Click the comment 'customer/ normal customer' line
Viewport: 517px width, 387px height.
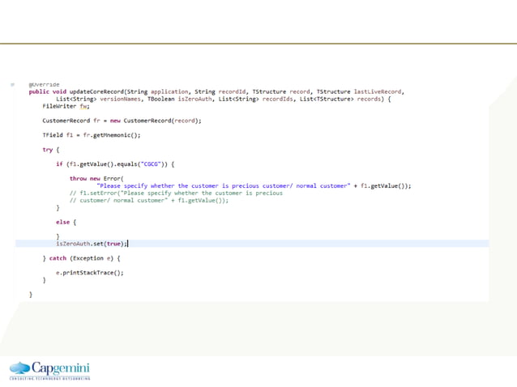click(x=149, y=200)
